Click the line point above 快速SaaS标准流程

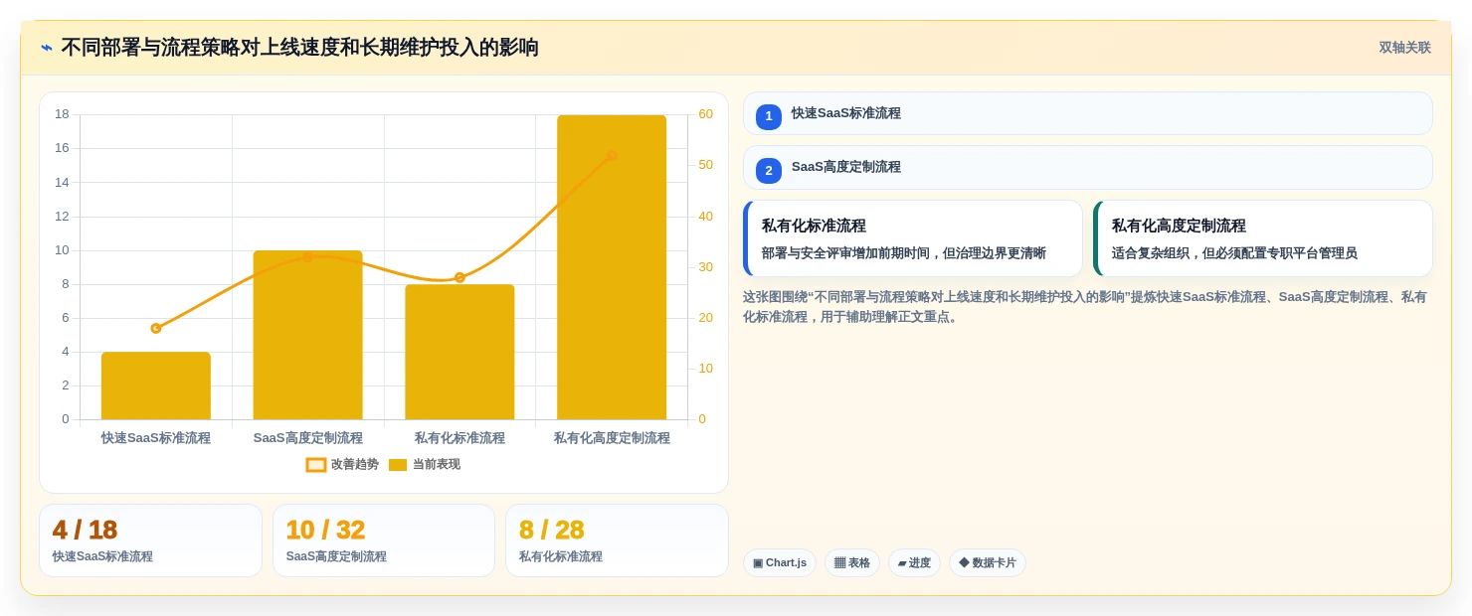(156, 328)
